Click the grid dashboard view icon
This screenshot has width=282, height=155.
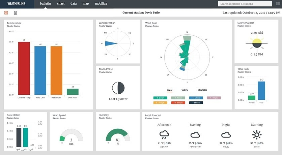[x=6, y=13]
